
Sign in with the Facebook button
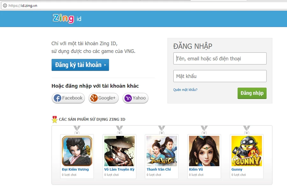(68, 98)
